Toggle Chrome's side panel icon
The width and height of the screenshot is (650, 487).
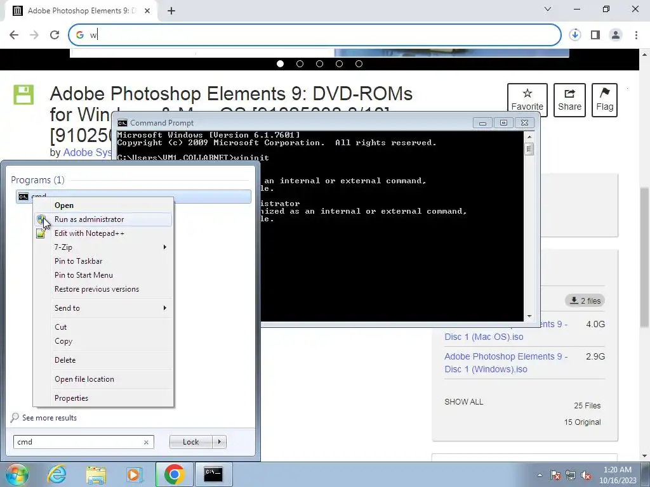(x=595, y=35)
